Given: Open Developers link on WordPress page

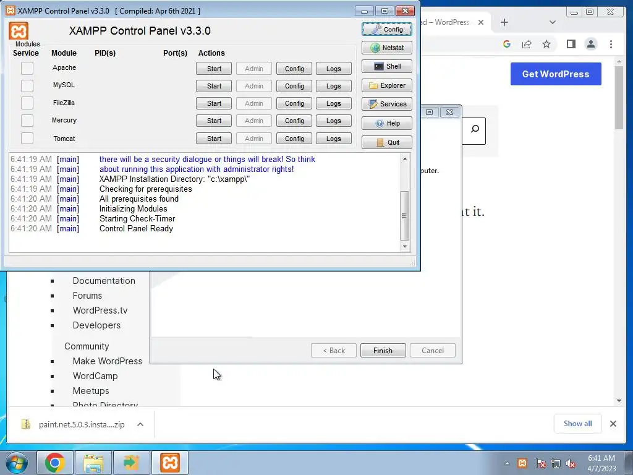Looking at the screenshot, I should pos(96,325).
